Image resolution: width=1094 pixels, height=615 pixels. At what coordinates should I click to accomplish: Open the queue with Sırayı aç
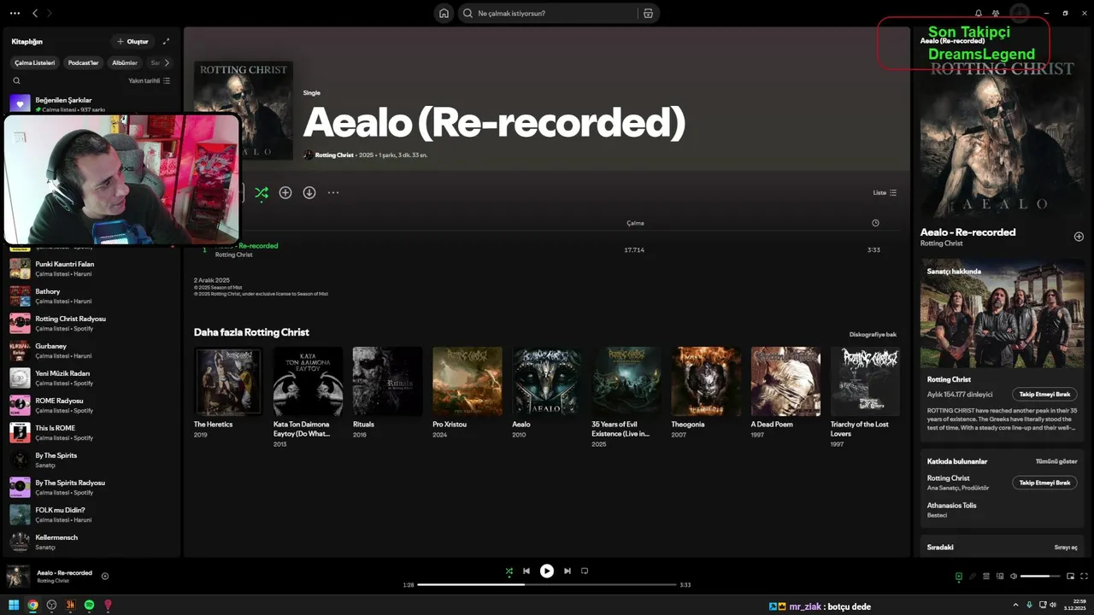click(1066, 548)
